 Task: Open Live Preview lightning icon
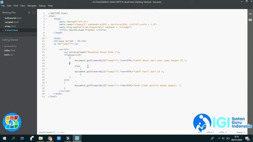250,14
